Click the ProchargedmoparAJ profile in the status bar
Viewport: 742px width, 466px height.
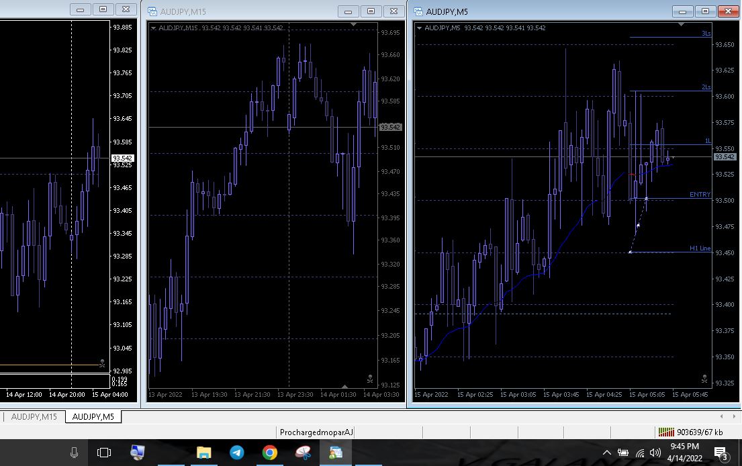[316, 432]
